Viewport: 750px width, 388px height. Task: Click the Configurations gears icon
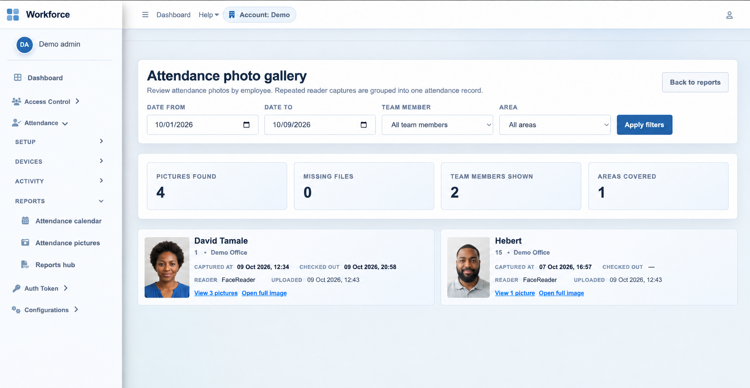[16, 310]
